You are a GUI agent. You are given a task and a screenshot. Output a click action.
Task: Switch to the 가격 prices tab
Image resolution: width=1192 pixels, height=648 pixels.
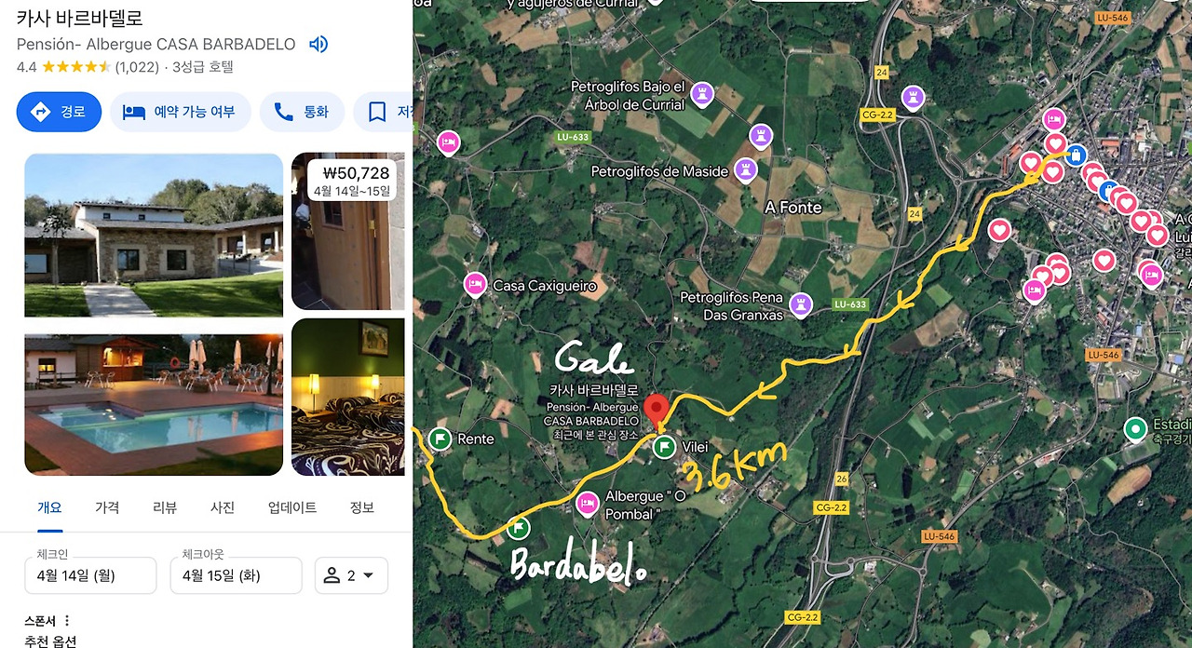tap(107, 507)
